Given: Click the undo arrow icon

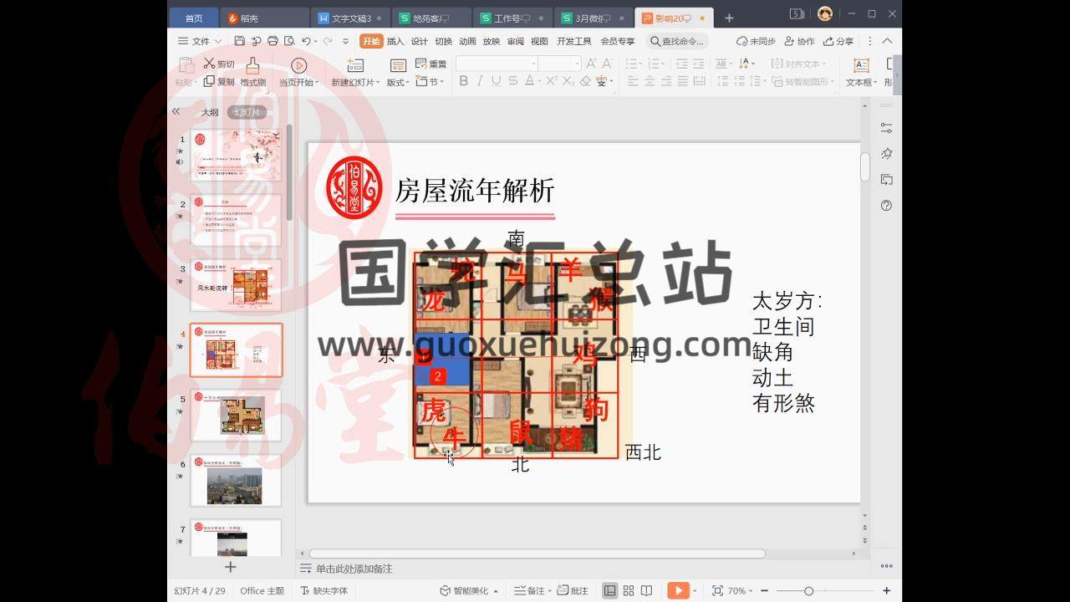Looking at the screenshot, I should click(x=307, y=41).
